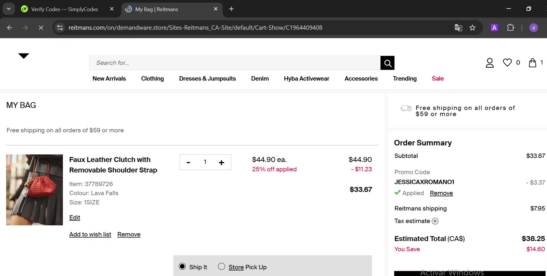The image size is (547, 276).
Task: Choose the Store Pick Up radio option
Action: point(221,267)
